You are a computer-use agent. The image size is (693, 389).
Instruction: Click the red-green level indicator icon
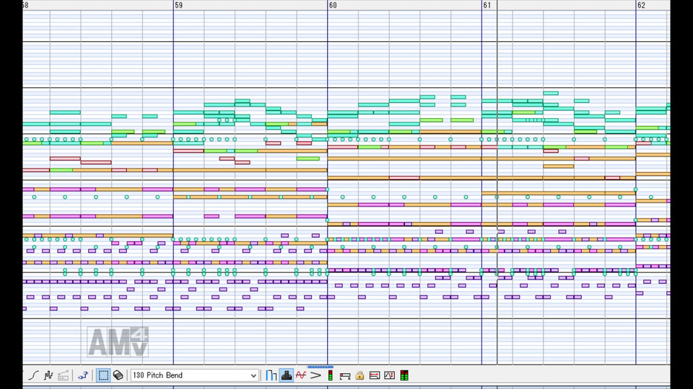click(x=330, y=375)
